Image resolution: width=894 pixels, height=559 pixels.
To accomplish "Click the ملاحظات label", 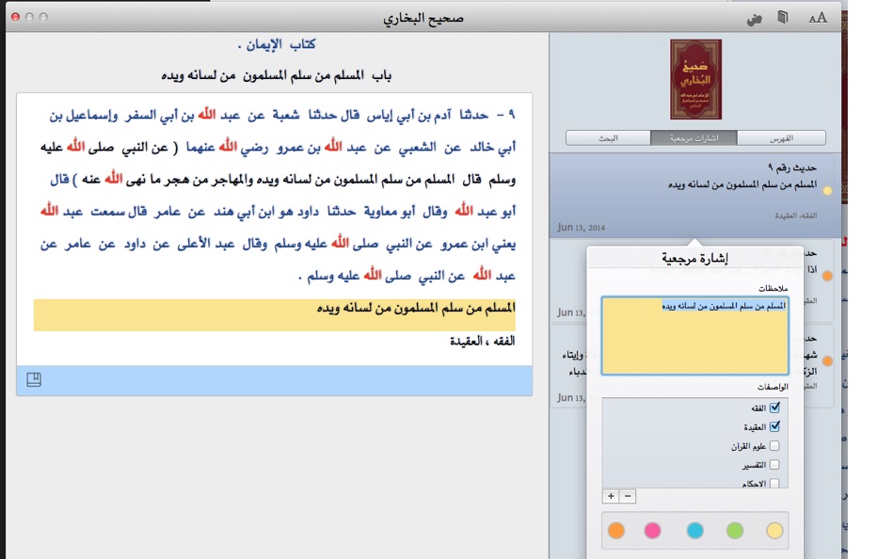I will tap(774, 288).
